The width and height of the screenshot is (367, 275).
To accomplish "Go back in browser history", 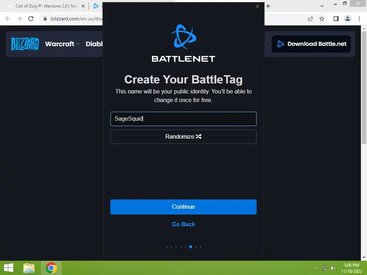I will 8,19.
